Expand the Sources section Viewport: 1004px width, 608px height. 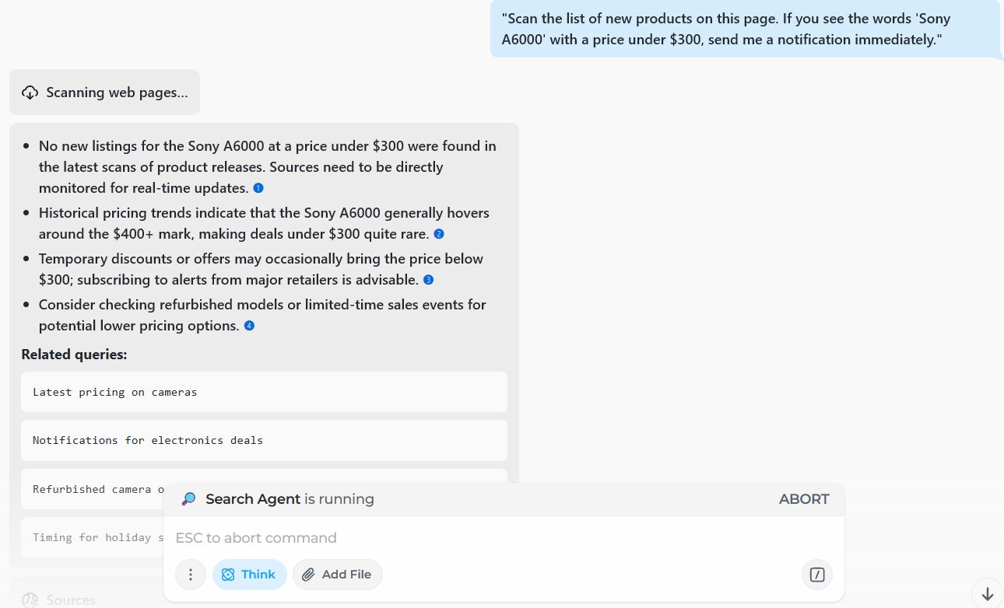click(x=70, y=599)
